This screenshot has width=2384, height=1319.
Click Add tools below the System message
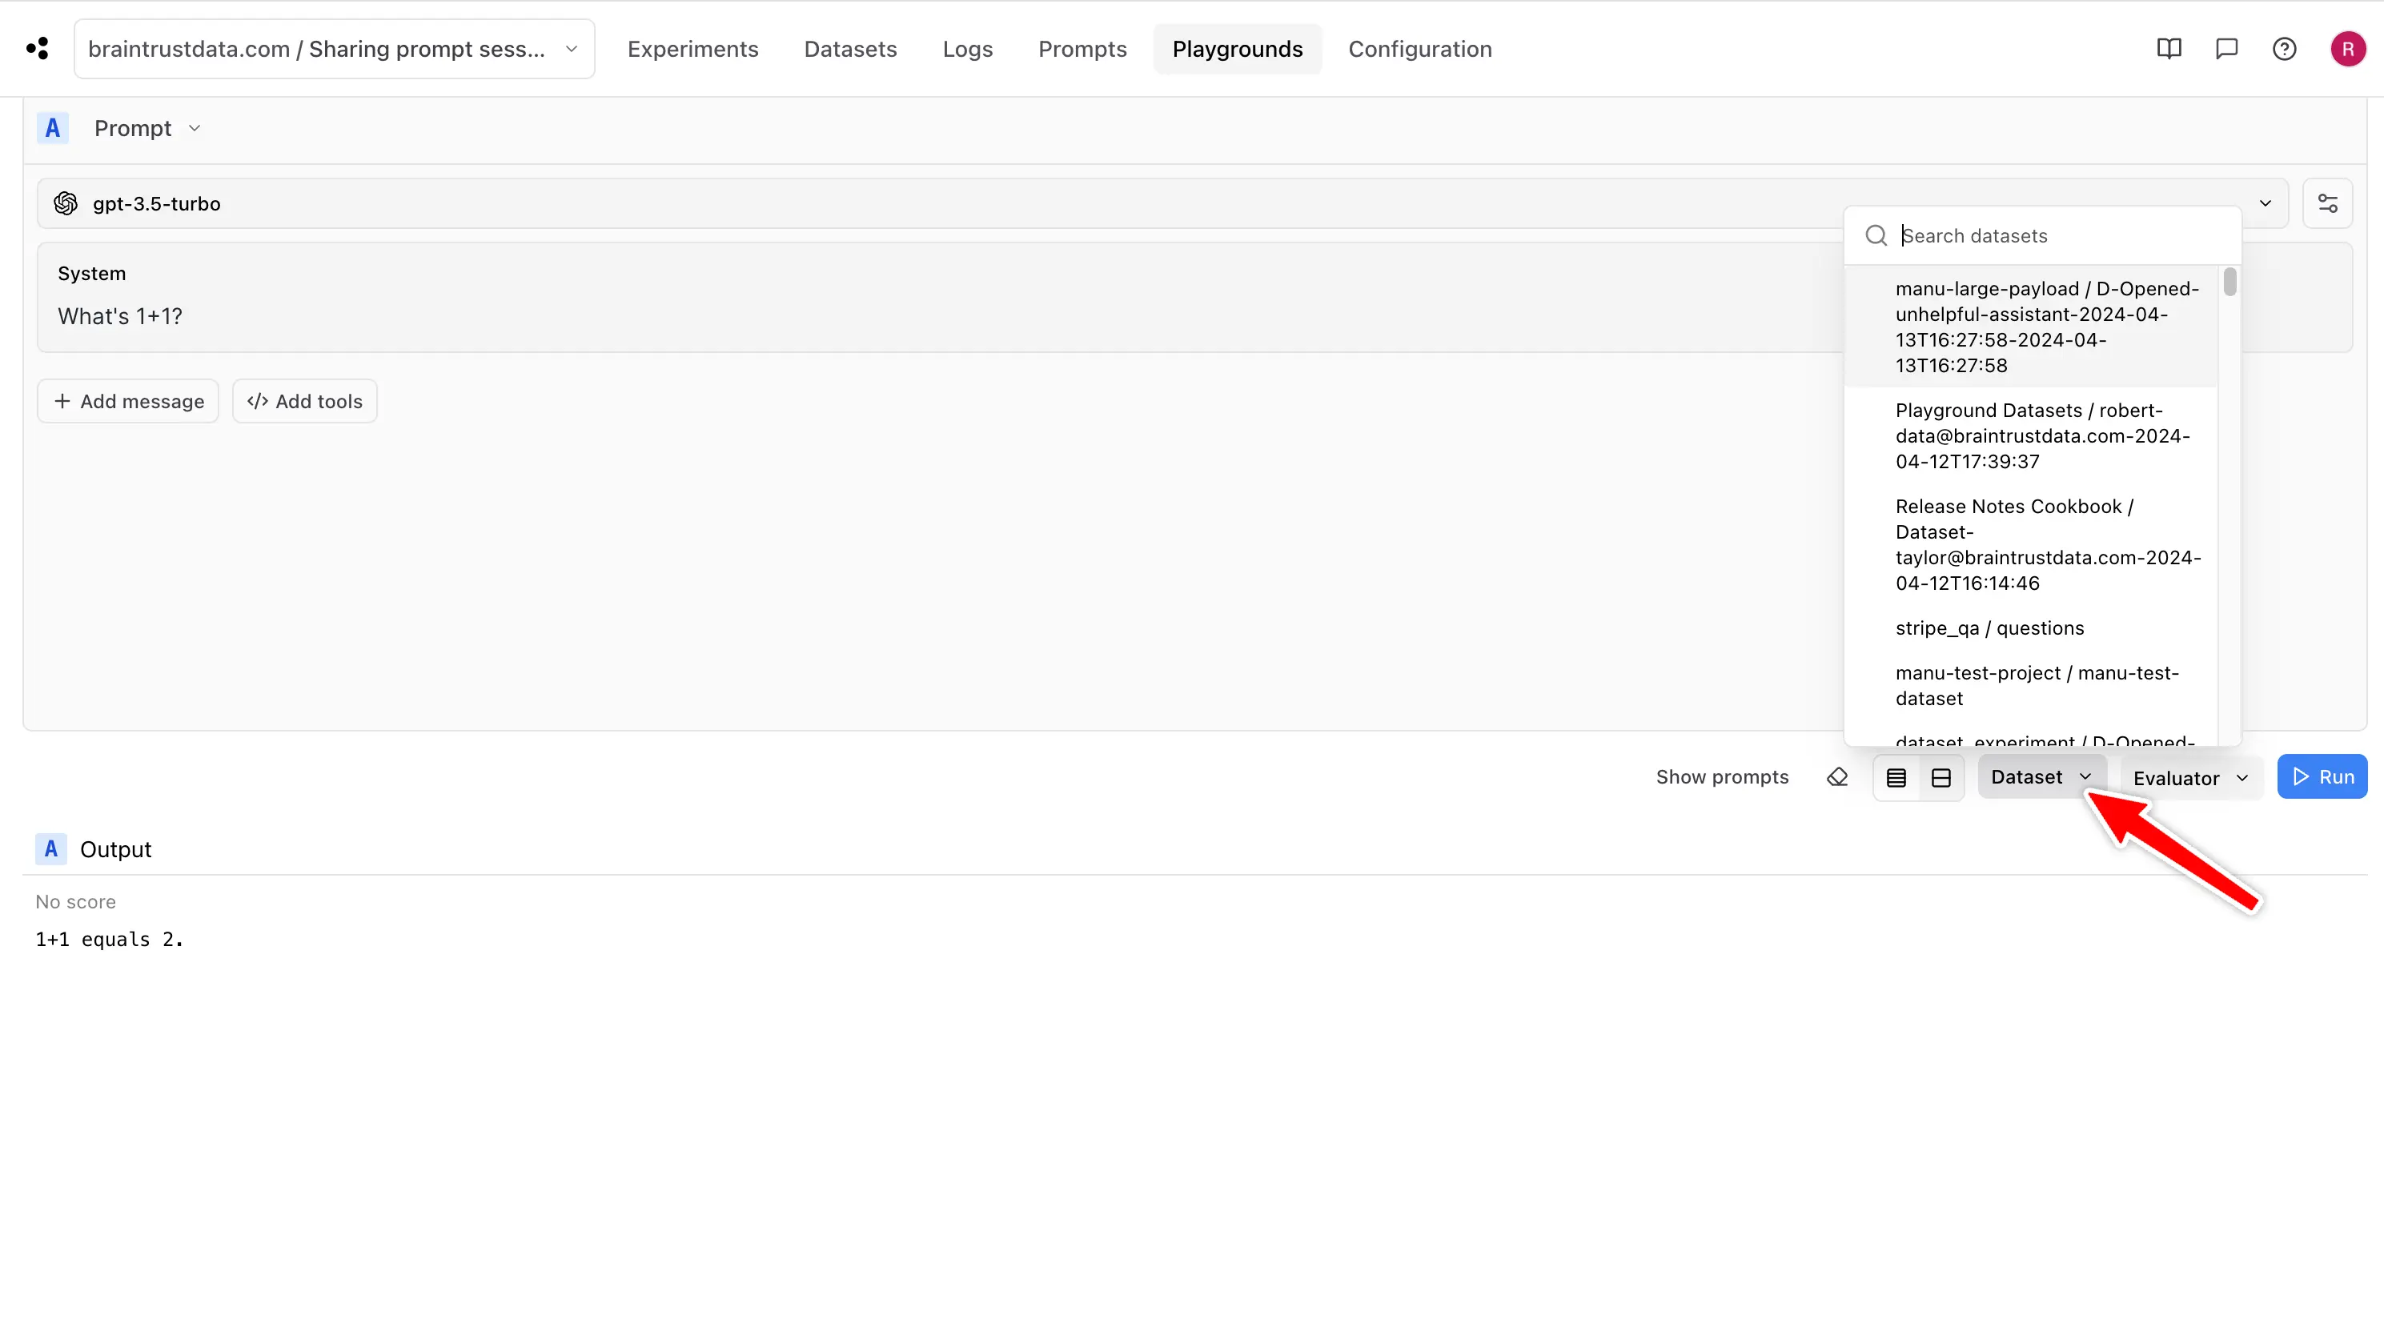pos(304,400)
